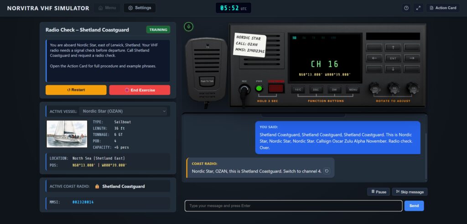Click the blank key left of down arrow
467x224 pixels.
coord(374,69)
